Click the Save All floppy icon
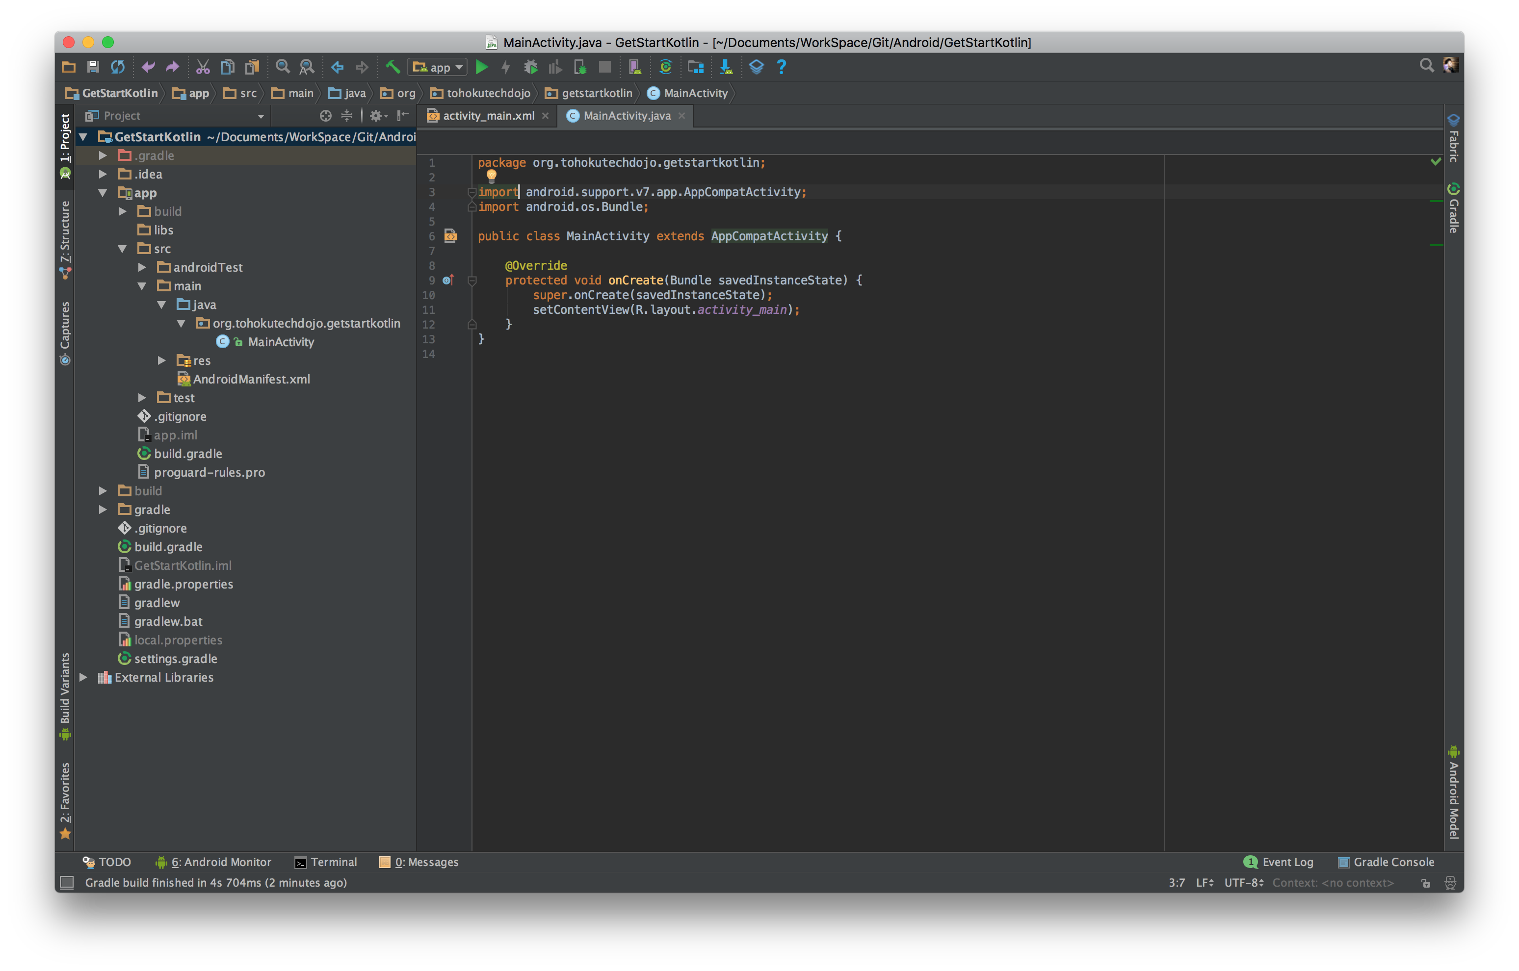 [93, 67]
